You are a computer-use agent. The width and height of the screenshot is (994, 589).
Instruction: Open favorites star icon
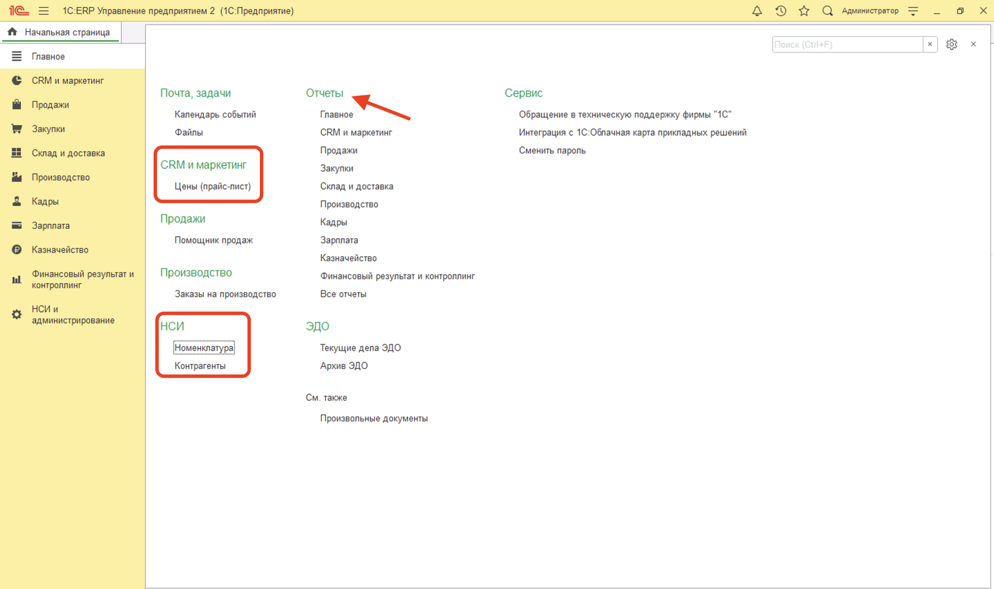(x=804, y=11)
